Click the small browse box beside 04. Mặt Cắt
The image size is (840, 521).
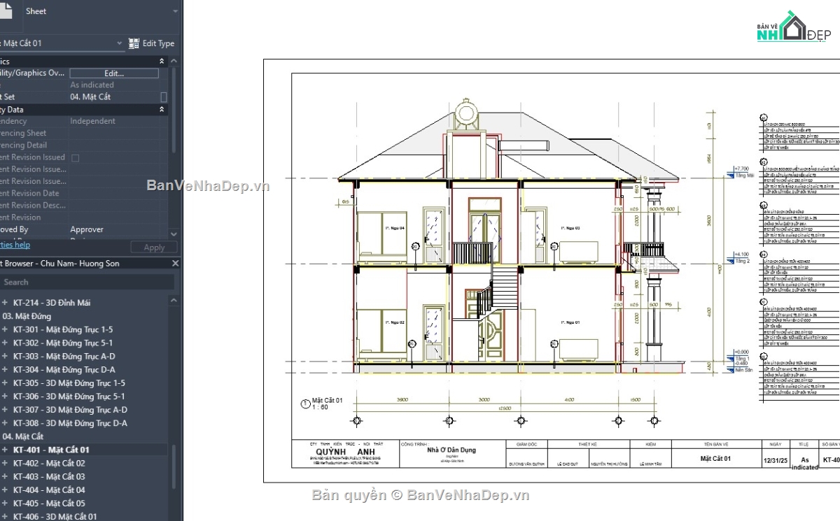(164, 97)
